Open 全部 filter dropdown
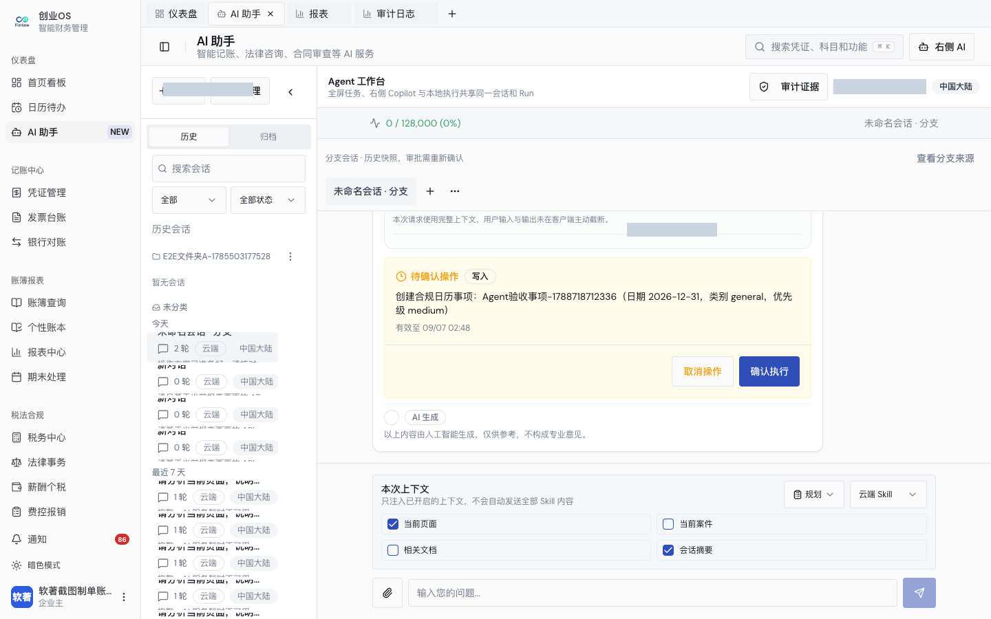This screenshot has width=991, height=619. [x=189, y=200]
